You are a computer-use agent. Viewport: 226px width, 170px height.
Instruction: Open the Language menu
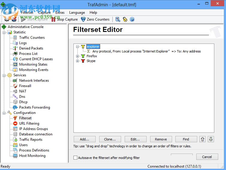coord(77,13)
